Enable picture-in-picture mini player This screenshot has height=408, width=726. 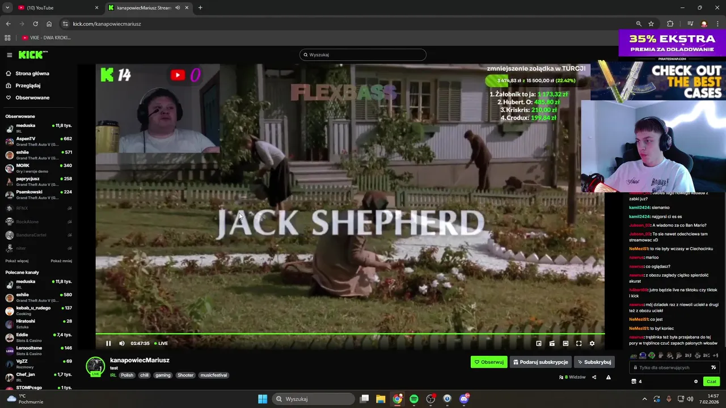[539, 343]
